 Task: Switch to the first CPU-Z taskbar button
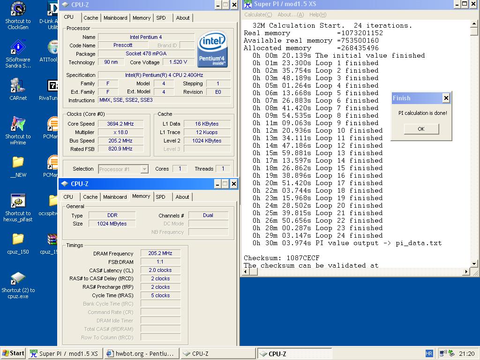(217, 353)
